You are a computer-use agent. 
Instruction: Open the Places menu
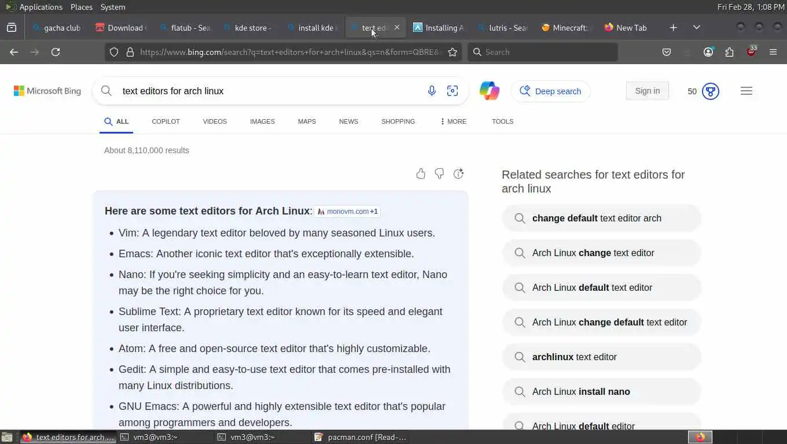point(82,7)
